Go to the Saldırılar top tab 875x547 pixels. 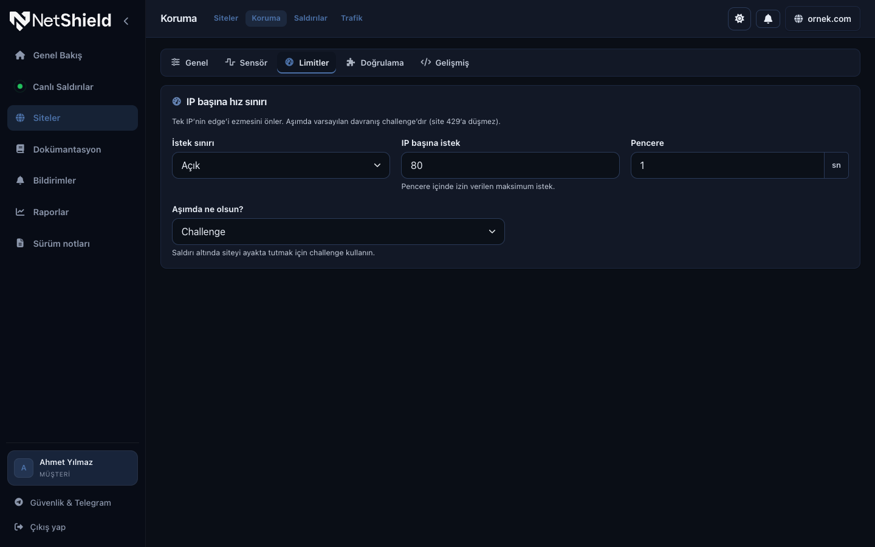coord(311,18)
